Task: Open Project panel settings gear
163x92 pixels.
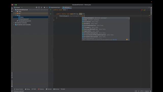Action: tap(45, 7)
